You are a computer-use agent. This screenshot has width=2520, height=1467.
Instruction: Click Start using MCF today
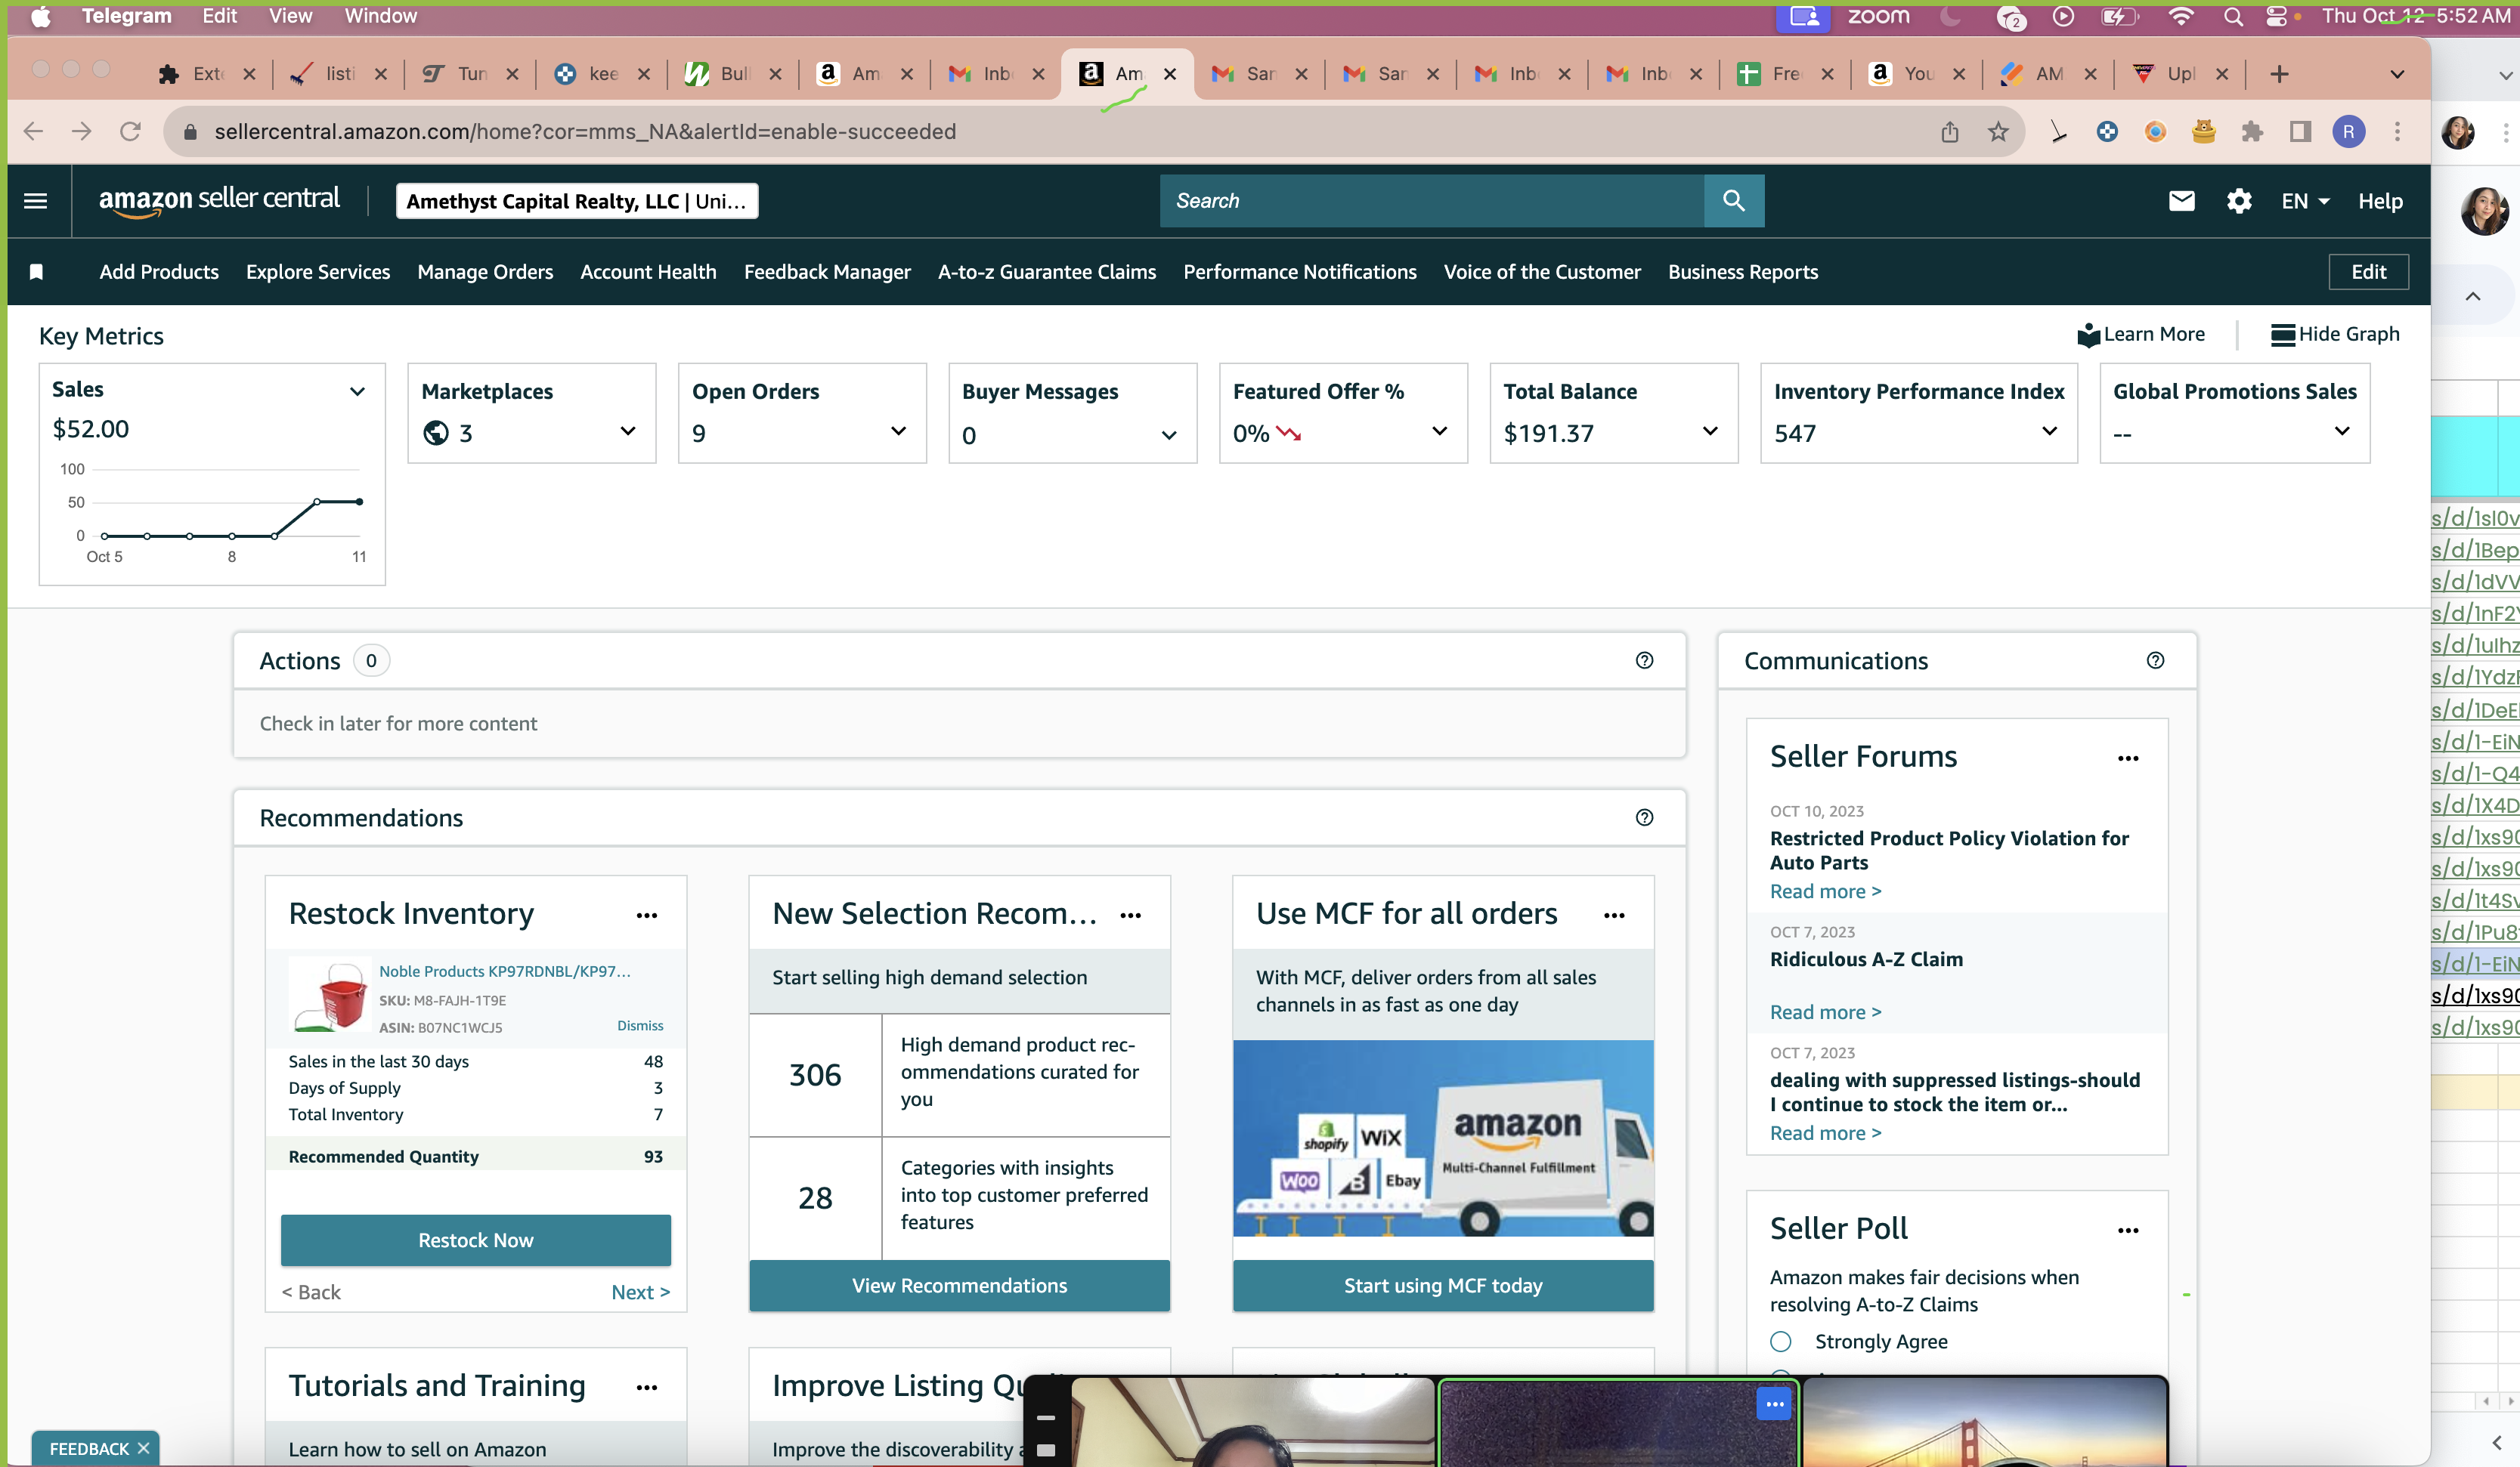pyautogui.click(x=1443, y=1285)
